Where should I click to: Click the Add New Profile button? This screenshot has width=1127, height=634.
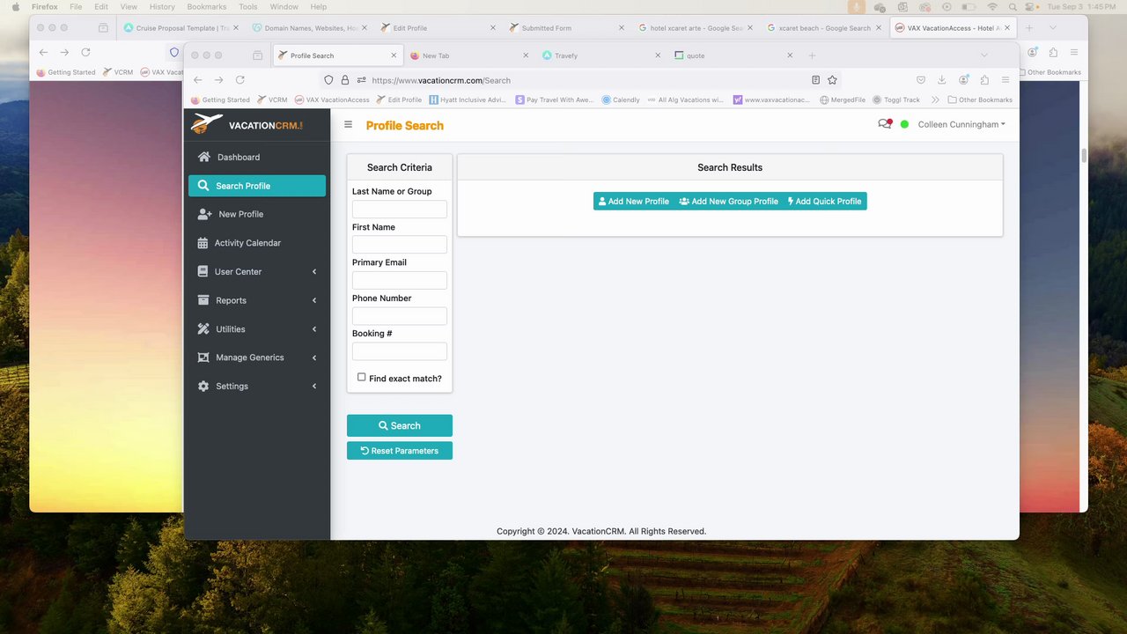634,202
